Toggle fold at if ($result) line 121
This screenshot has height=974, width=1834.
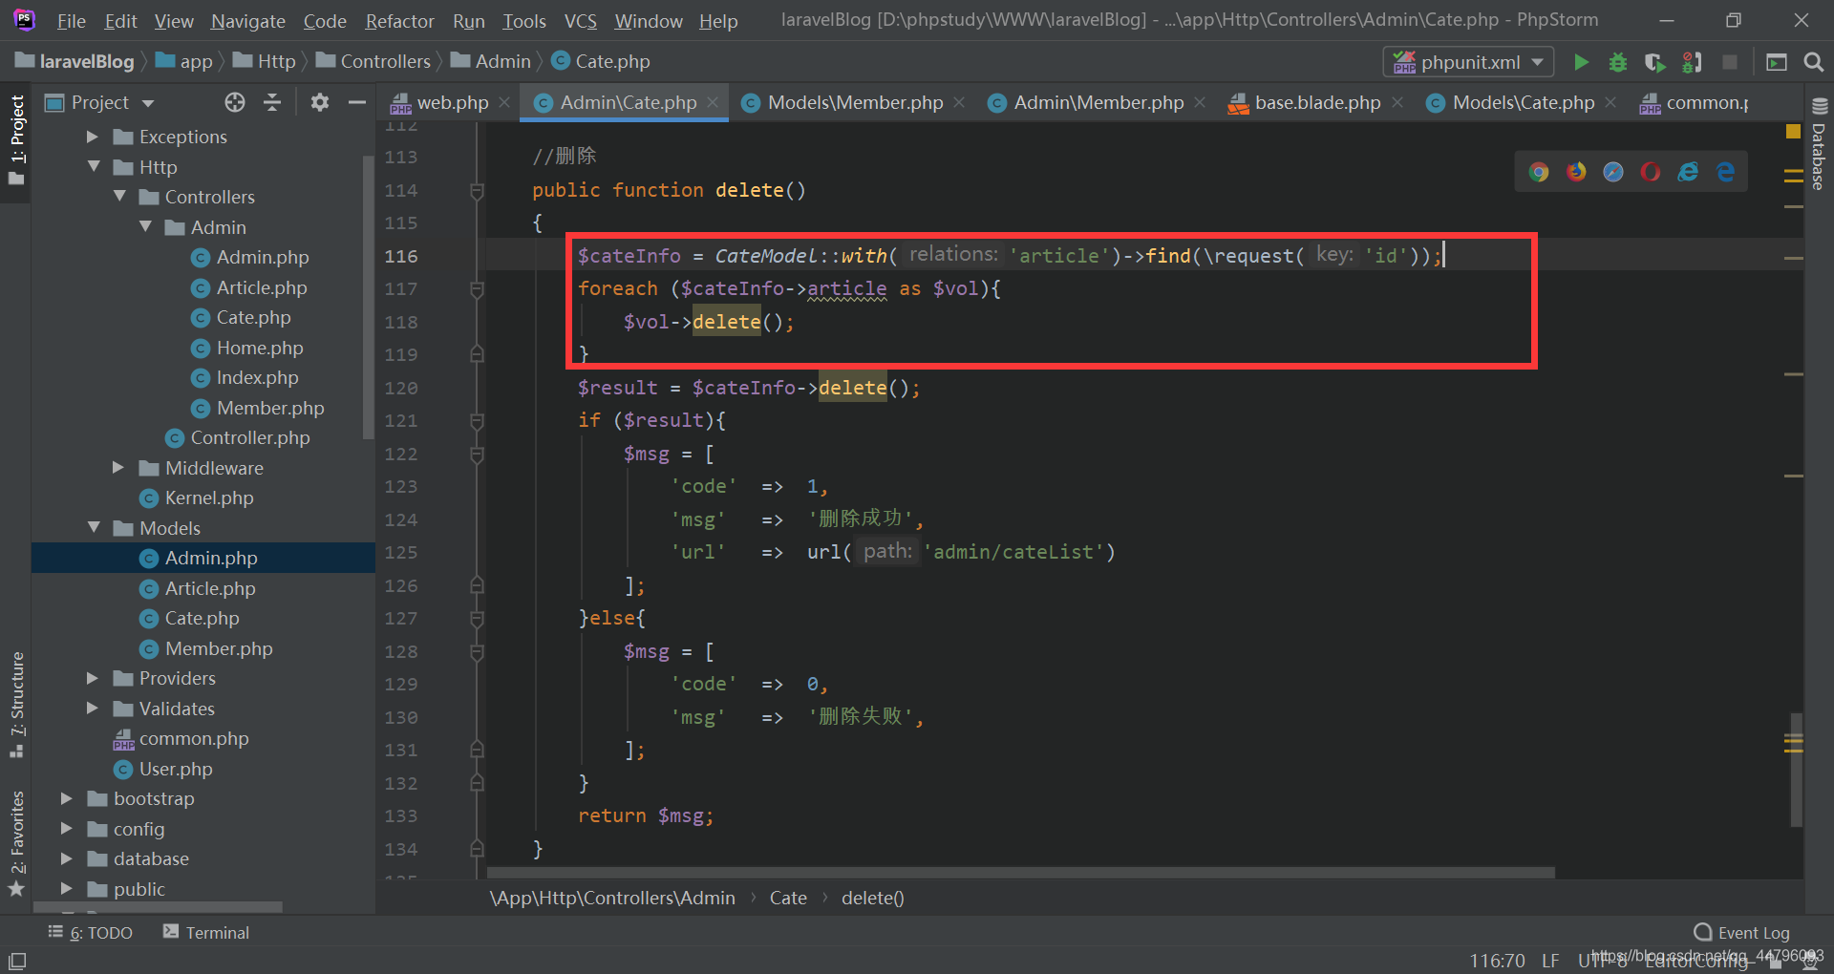477,420
